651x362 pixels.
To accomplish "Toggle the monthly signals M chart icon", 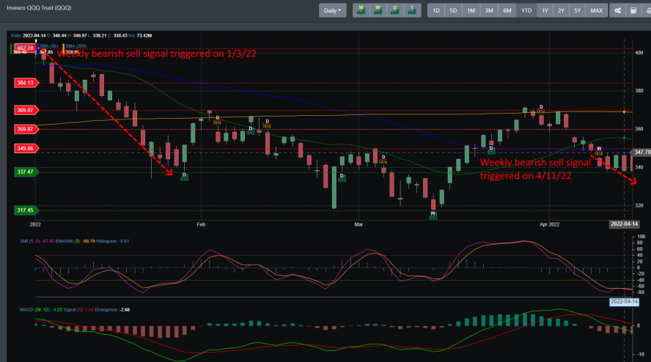I will point(361,10).
